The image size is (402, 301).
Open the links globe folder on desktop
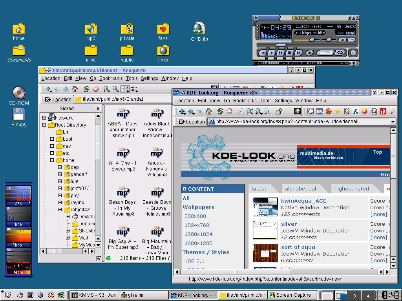(x=163, y=53)
